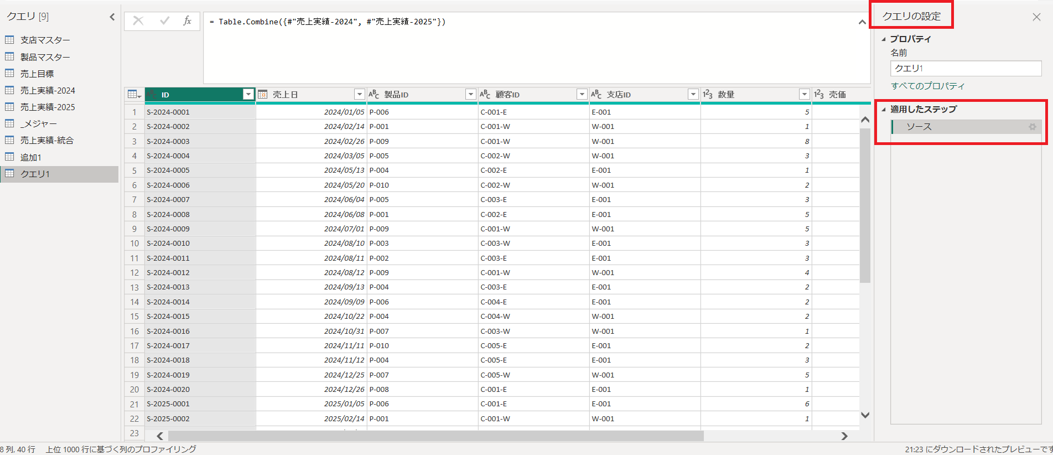Click the 名前 input field containing クエリ1
Viewport: 1053px width, 455px height.
point(966,68)
